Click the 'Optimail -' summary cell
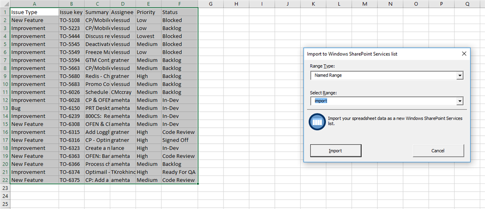 (x=97, y=172)
